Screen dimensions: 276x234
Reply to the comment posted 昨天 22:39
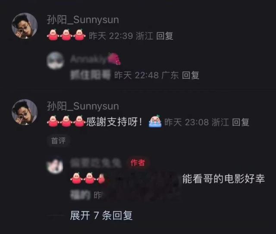tap(165, 36)
